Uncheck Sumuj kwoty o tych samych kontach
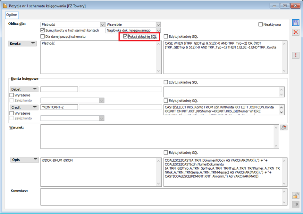The height and width of the screenshot is (214, 303). (43, 30)
